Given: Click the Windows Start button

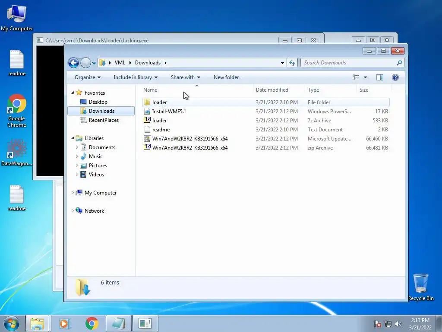Looking at the screenshot, I should coord(12,323).
